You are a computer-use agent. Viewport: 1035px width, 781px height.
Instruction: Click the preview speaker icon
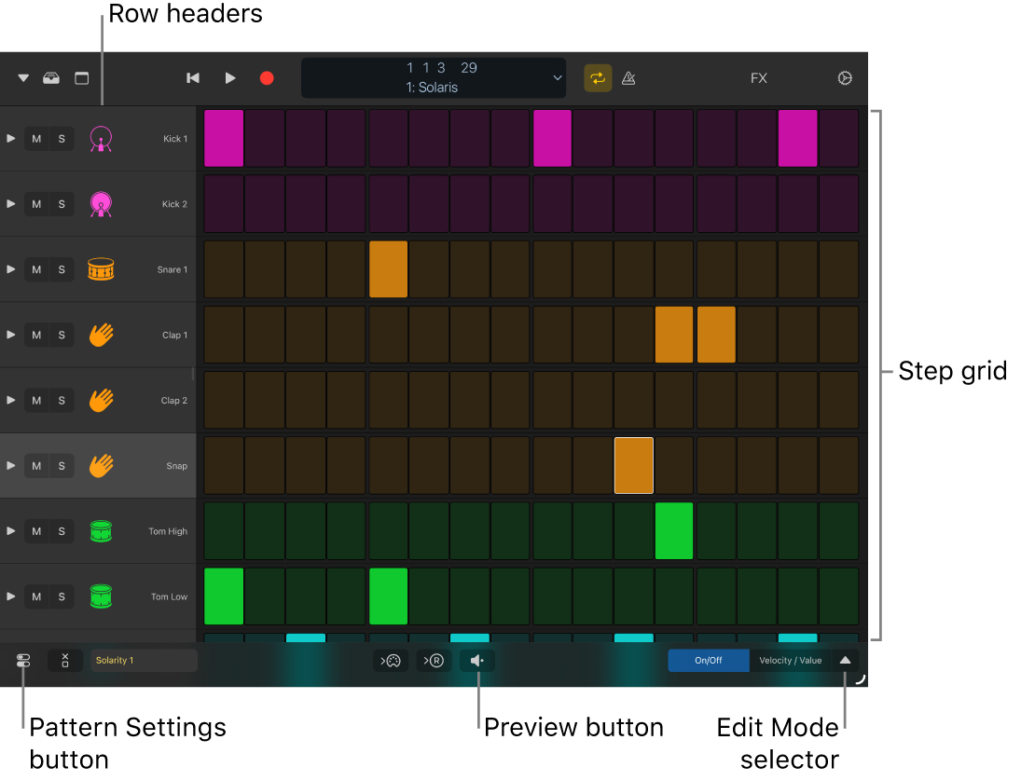pos(477,660)
